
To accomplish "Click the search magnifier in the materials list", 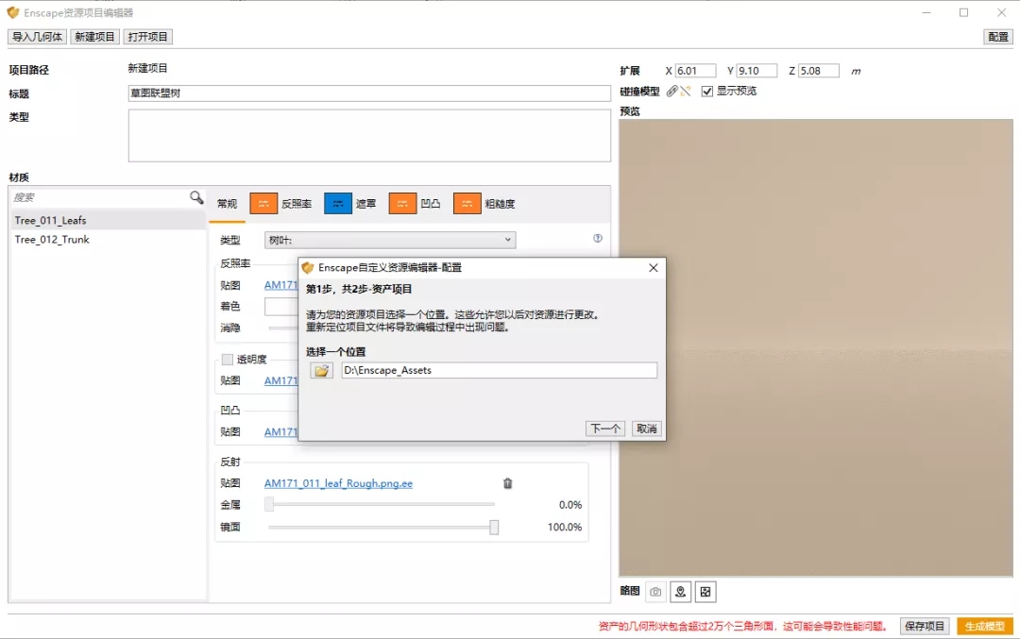I will click(196, 197).
